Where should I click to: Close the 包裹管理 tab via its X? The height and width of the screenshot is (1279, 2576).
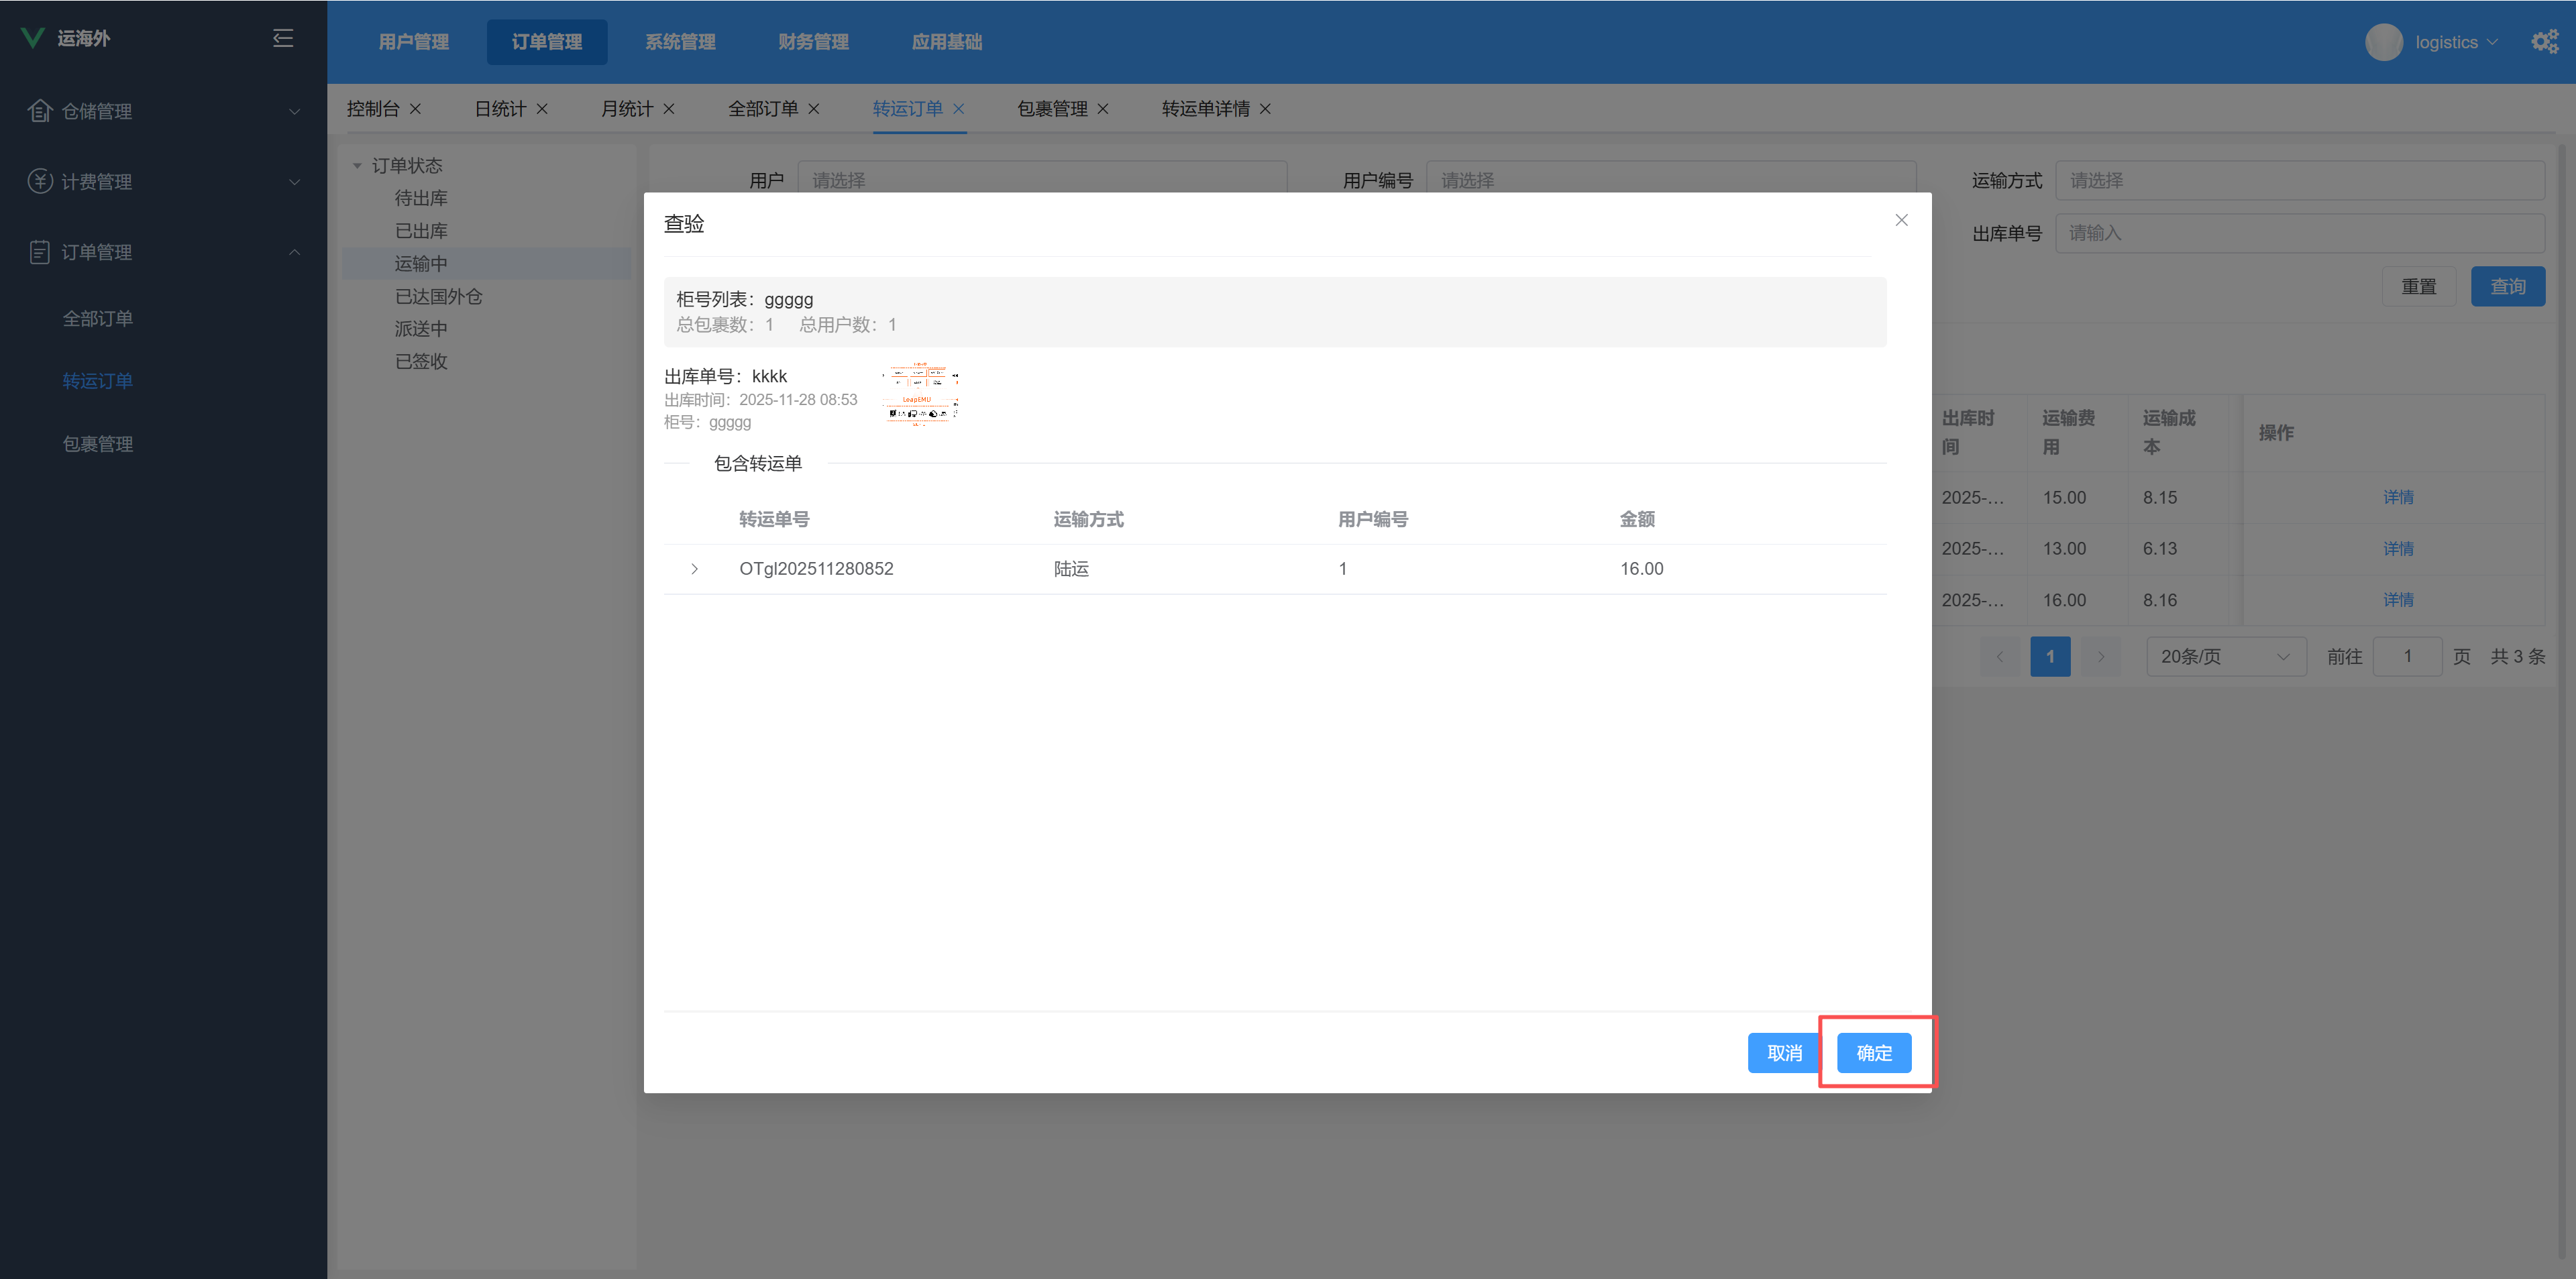tap(1103, 109)
